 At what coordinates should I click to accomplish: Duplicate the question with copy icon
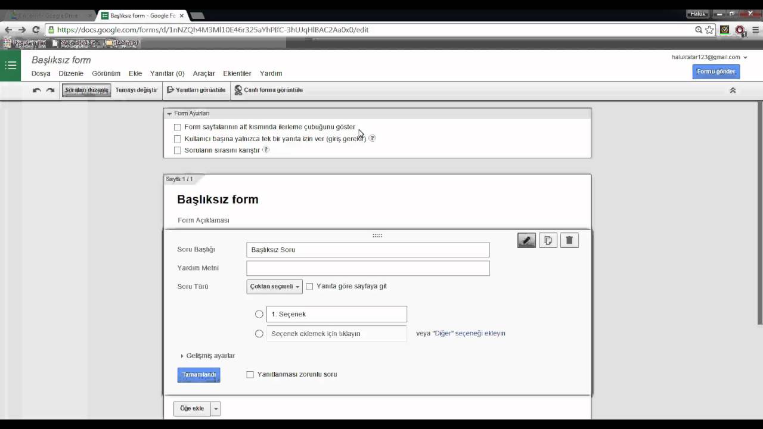pyautogui.click(x=548, y=240)
